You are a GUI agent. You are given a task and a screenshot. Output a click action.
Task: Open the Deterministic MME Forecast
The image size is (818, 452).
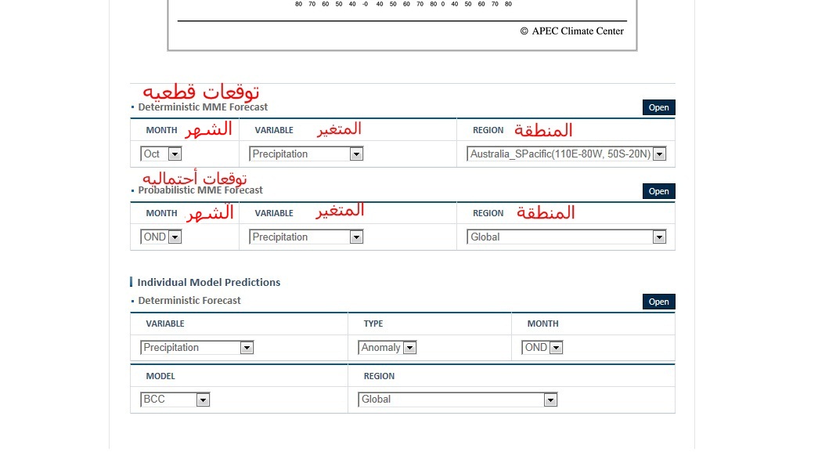point(658,107)
